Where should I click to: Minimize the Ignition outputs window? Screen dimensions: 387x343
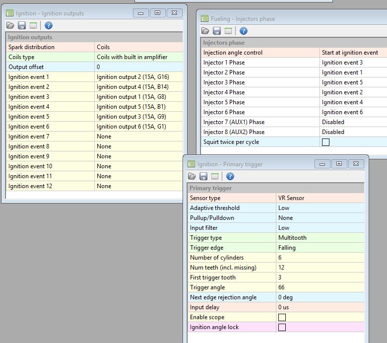point(141,13)
